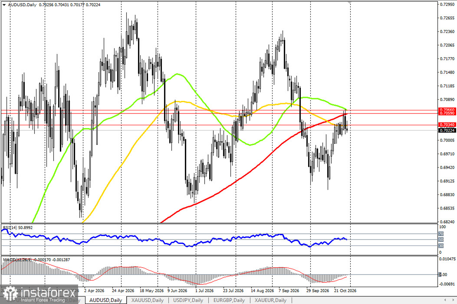Viewport: 457px width, 304px height.
Task: Click the MACD scale value 0.010475
Action: tap(447, 259)
